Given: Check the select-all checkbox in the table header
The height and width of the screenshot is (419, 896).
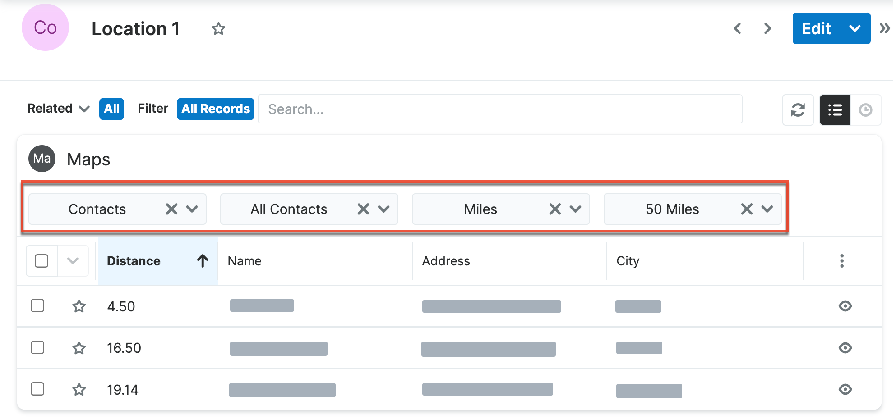Looking at the screenshot, I should (x=41, y=260).
